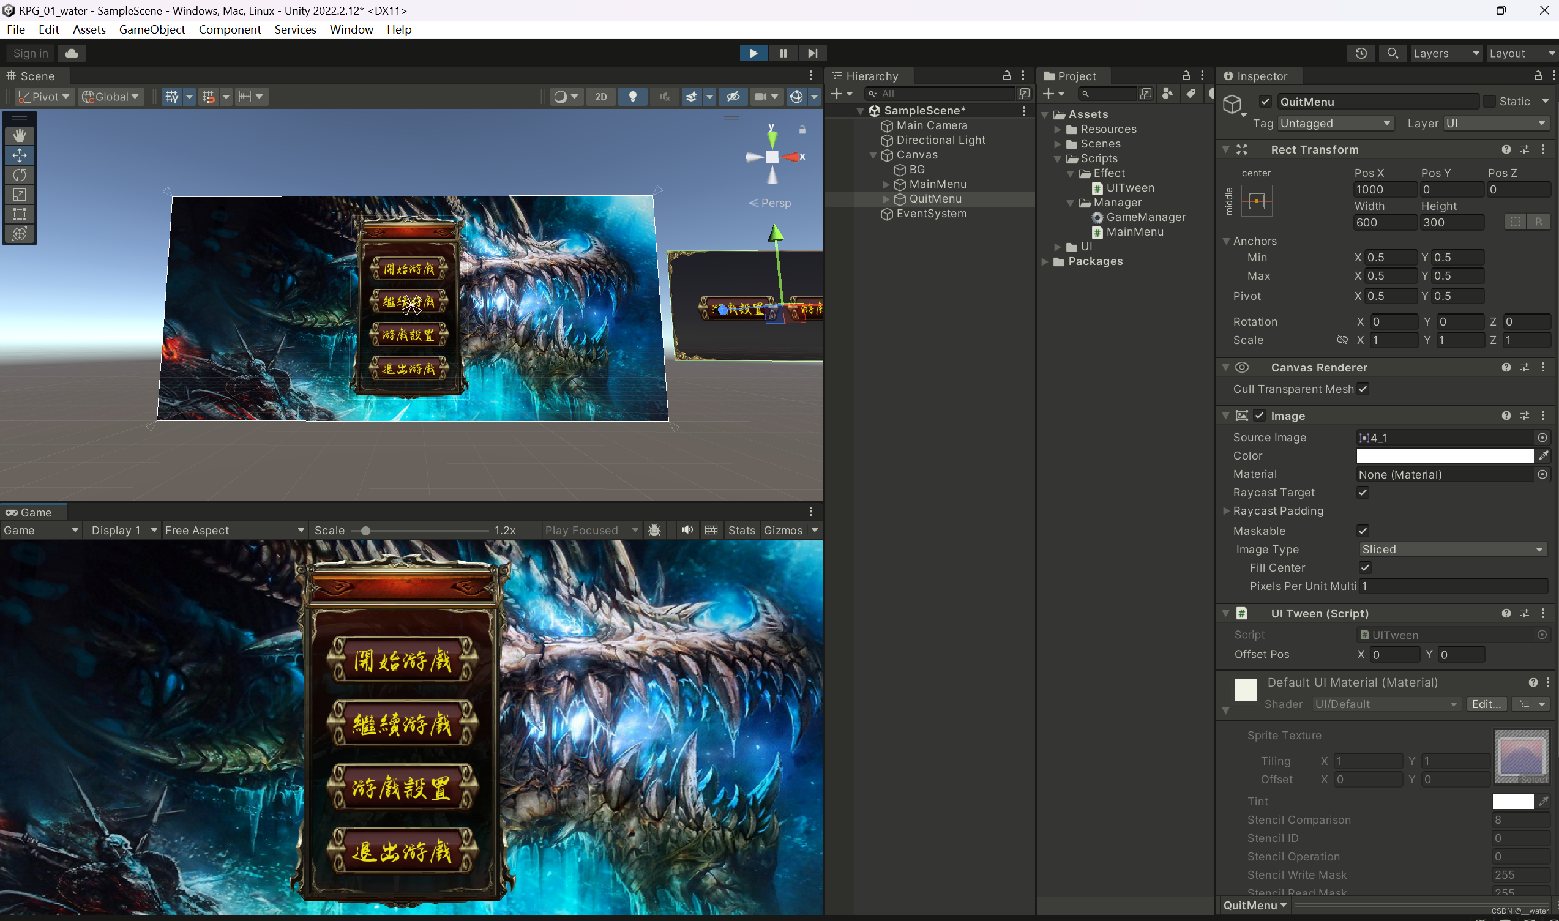Image resolution: width=1559 pixels, height=921 pixels.
Task: Open the Layout dropdown
Action: coord(1522,53)
